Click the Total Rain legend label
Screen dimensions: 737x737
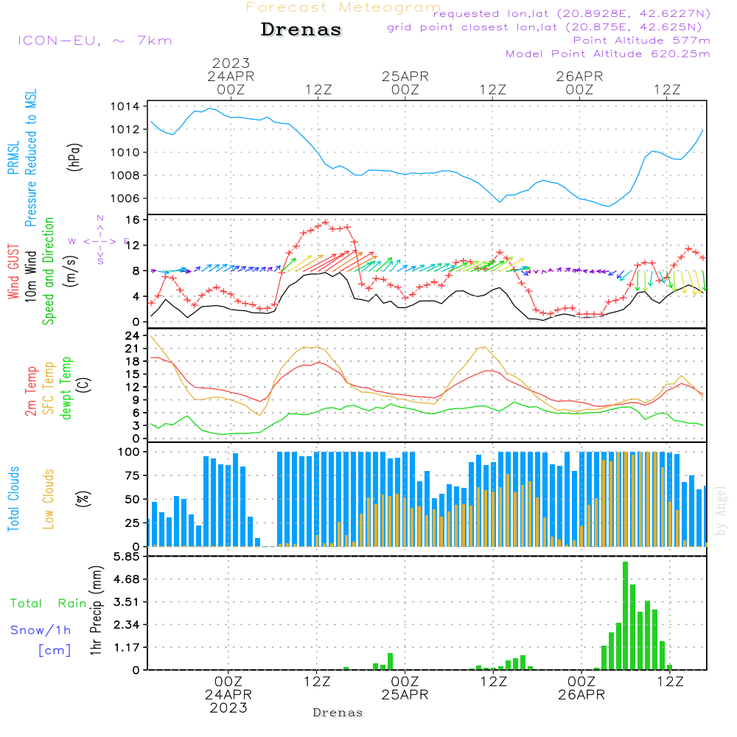coord(49,603)
